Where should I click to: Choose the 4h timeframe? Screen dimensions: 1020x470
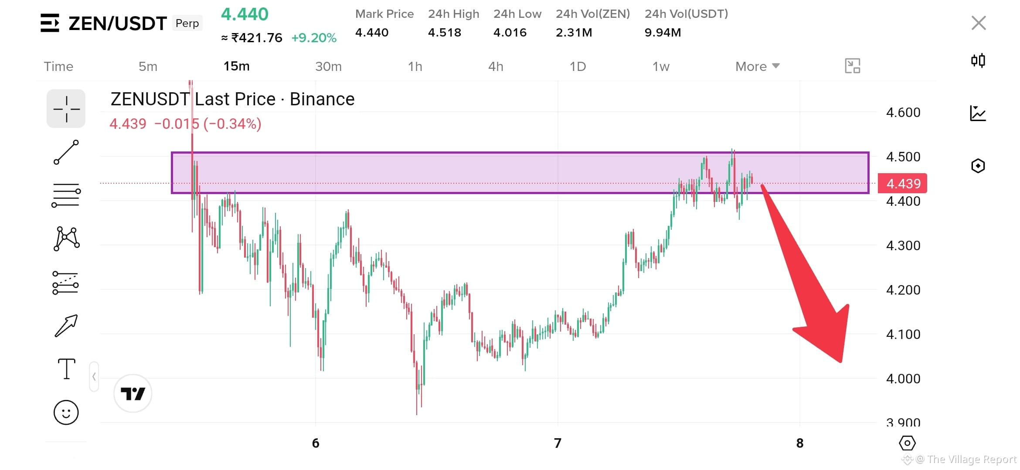point(496,67)
